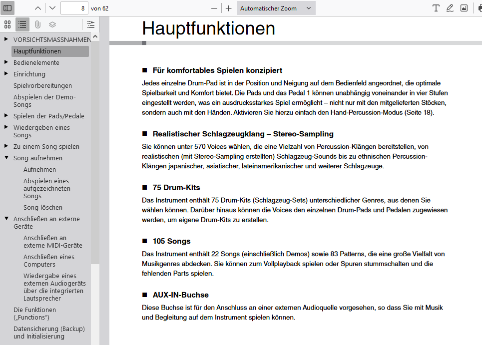482x345 pixels.
Task: Click outline scrollbar up arrow
Action: [x=95, y=36]
